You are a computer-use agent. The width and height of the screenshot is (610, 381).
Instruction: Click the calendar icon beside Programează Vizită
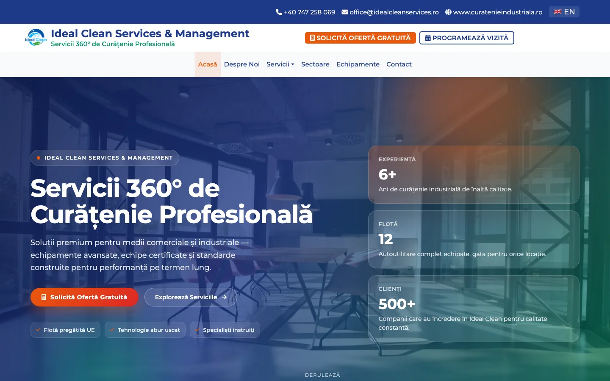428,38
